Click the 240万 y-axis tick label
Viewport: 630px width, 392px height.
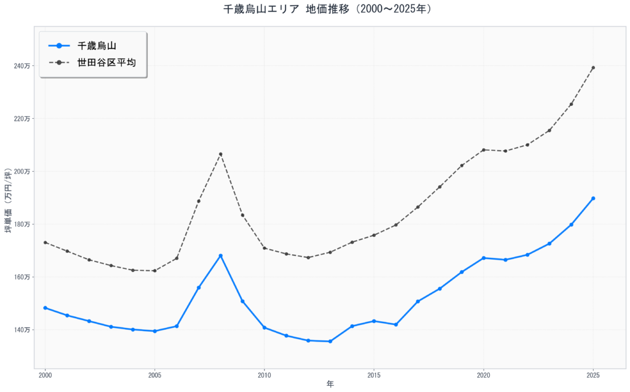pos(21,66)
